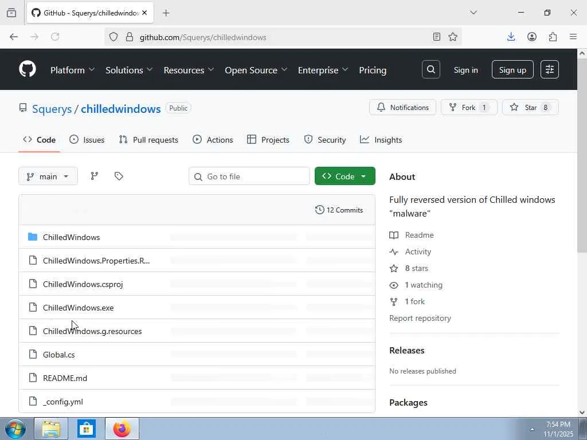Image resolution: width=587 pixels, height=440 pixels.
Task: Click the list all tabs chevron
Action: [473, 13]
